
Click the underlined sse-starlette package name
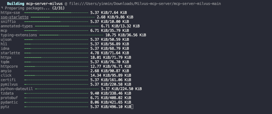click(14, 17)
